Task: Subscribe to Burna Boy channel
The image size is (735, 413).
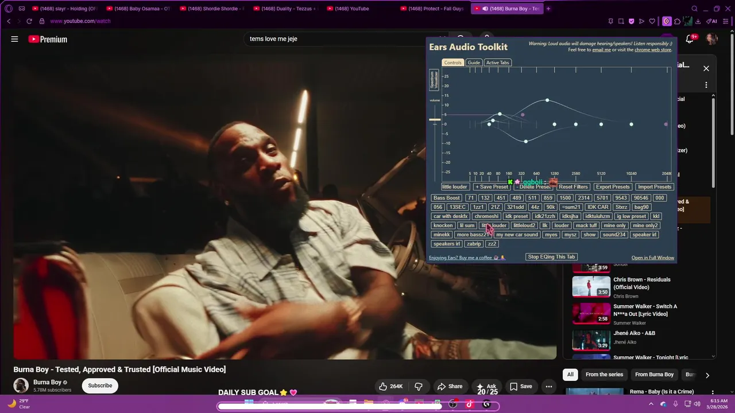Action: 100,385
